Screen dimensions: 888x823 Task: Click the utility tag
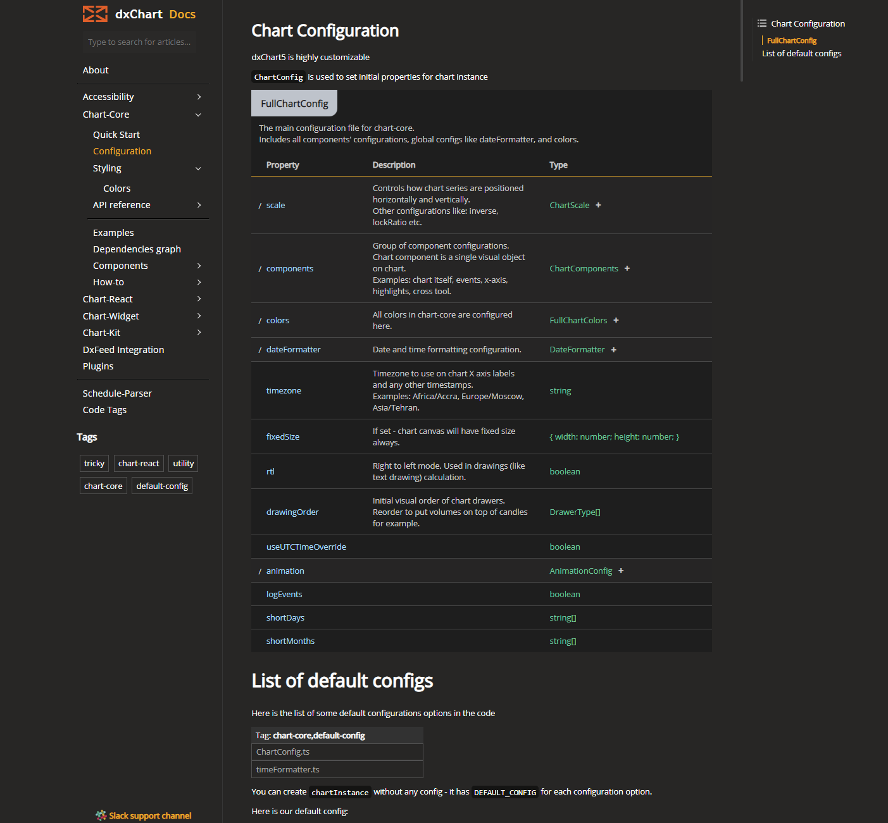184,464
